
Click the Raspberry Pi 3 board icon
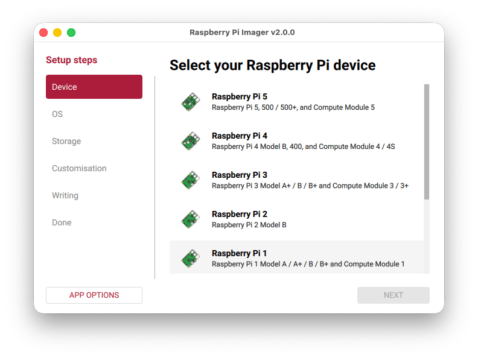pos(191,180)
